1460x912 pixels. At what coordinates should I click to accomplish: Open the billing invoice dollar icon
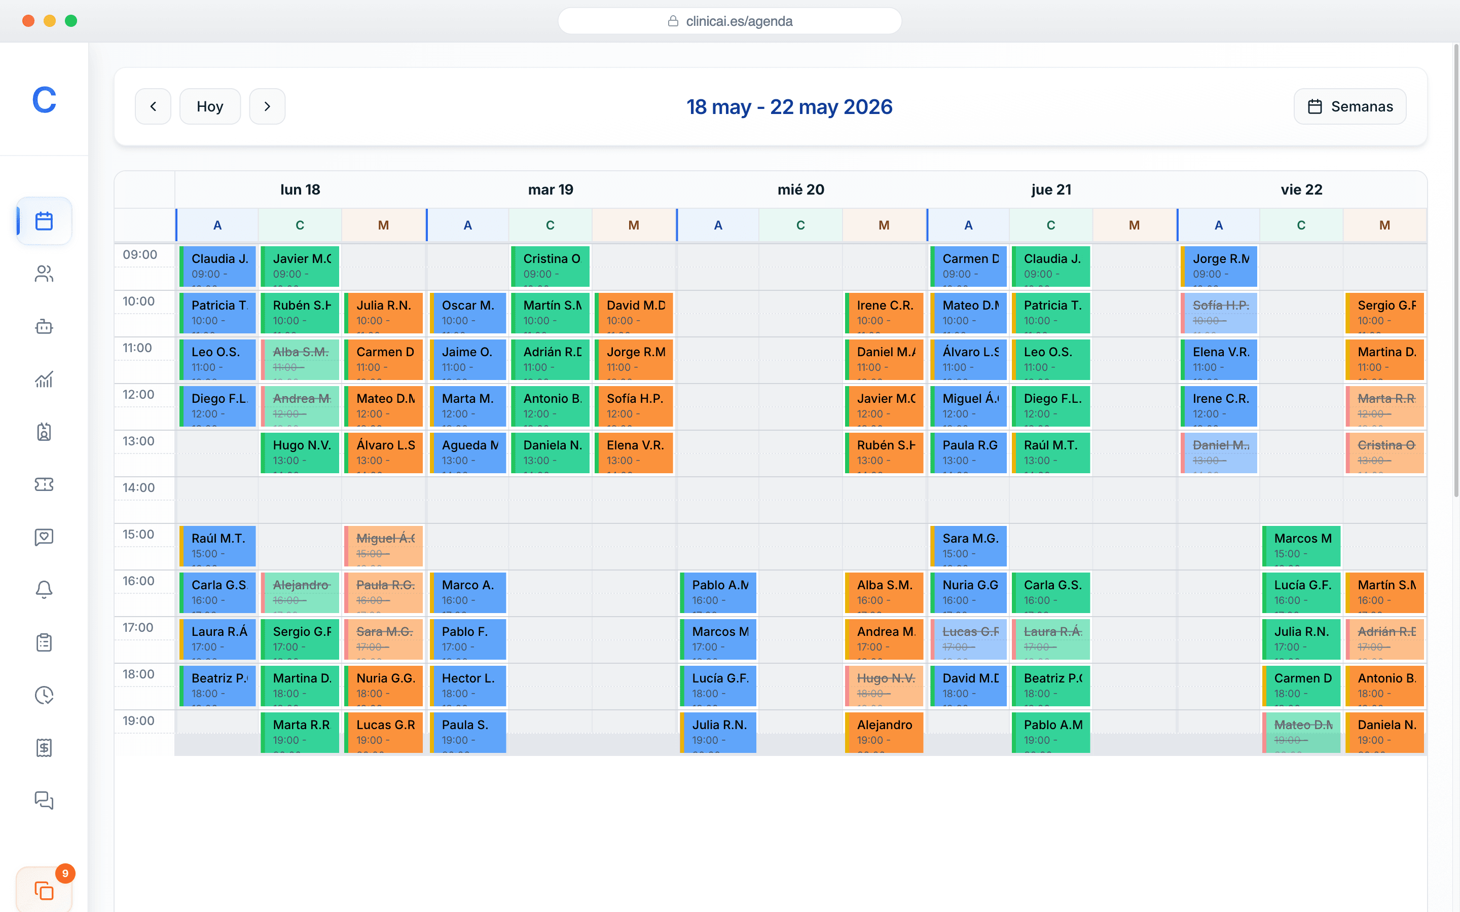pos(44,747)
